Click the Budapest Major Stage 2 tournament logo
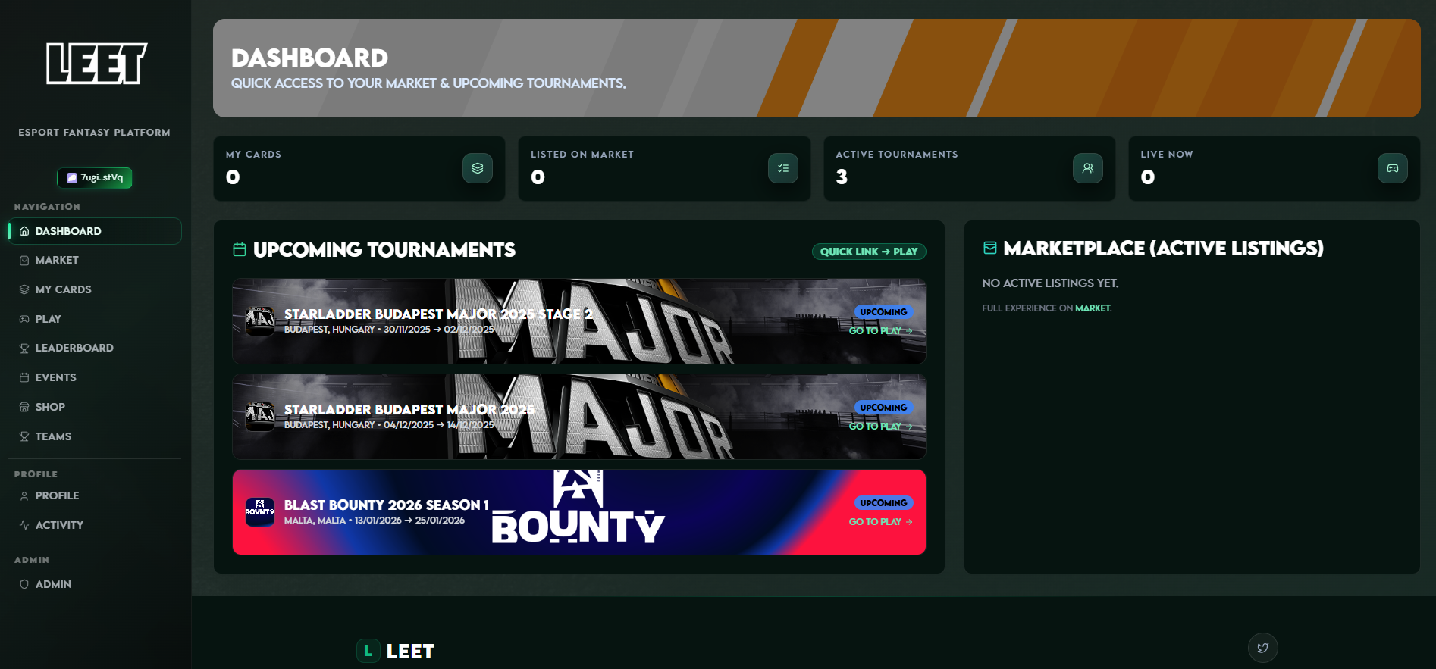Screen dimensions: 1436x669 point(260,321)
